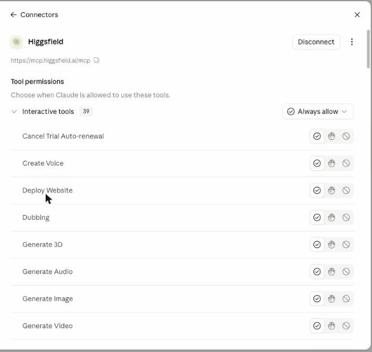The image size is (372, 352).
Task: Always allow Generate 3D
Action: point(317,244)
